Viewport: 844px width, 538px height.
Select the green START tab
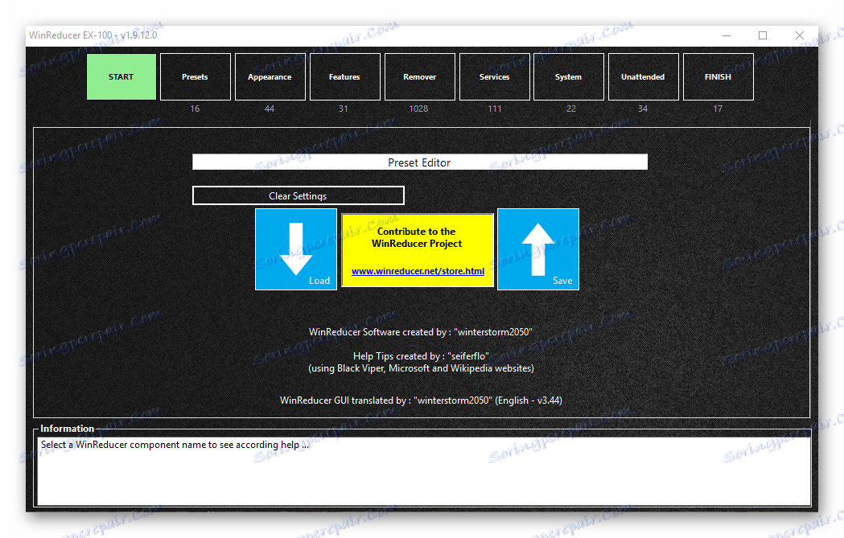coord(121,76)
